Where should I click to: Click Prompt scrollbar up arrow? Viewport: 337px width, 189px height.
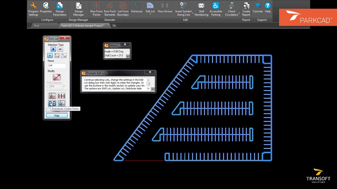148,80
